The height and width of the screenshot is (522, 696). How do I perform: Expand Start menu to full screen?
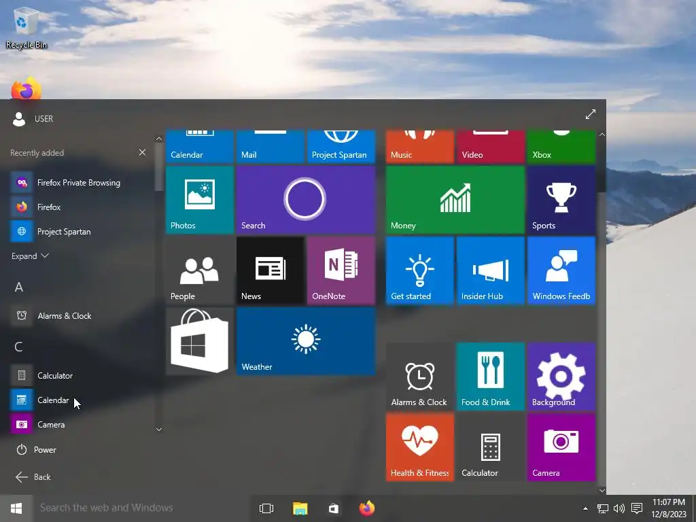pos(591,114)
